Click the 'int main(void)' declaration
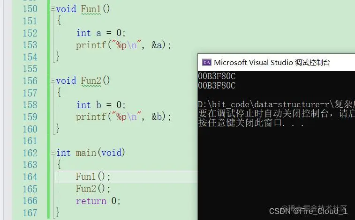355x220 pixels. click(x=91, y=153)
